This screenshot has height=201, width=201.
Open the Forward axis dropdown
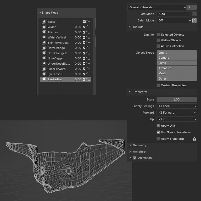pyautogui.click(x=177, y=113)
